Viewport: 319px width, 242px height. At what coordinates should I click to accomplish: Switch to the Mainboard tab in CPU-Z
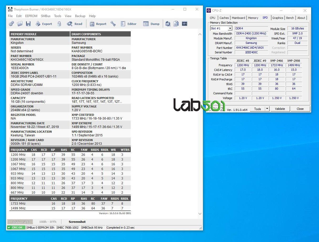[238, 18]
